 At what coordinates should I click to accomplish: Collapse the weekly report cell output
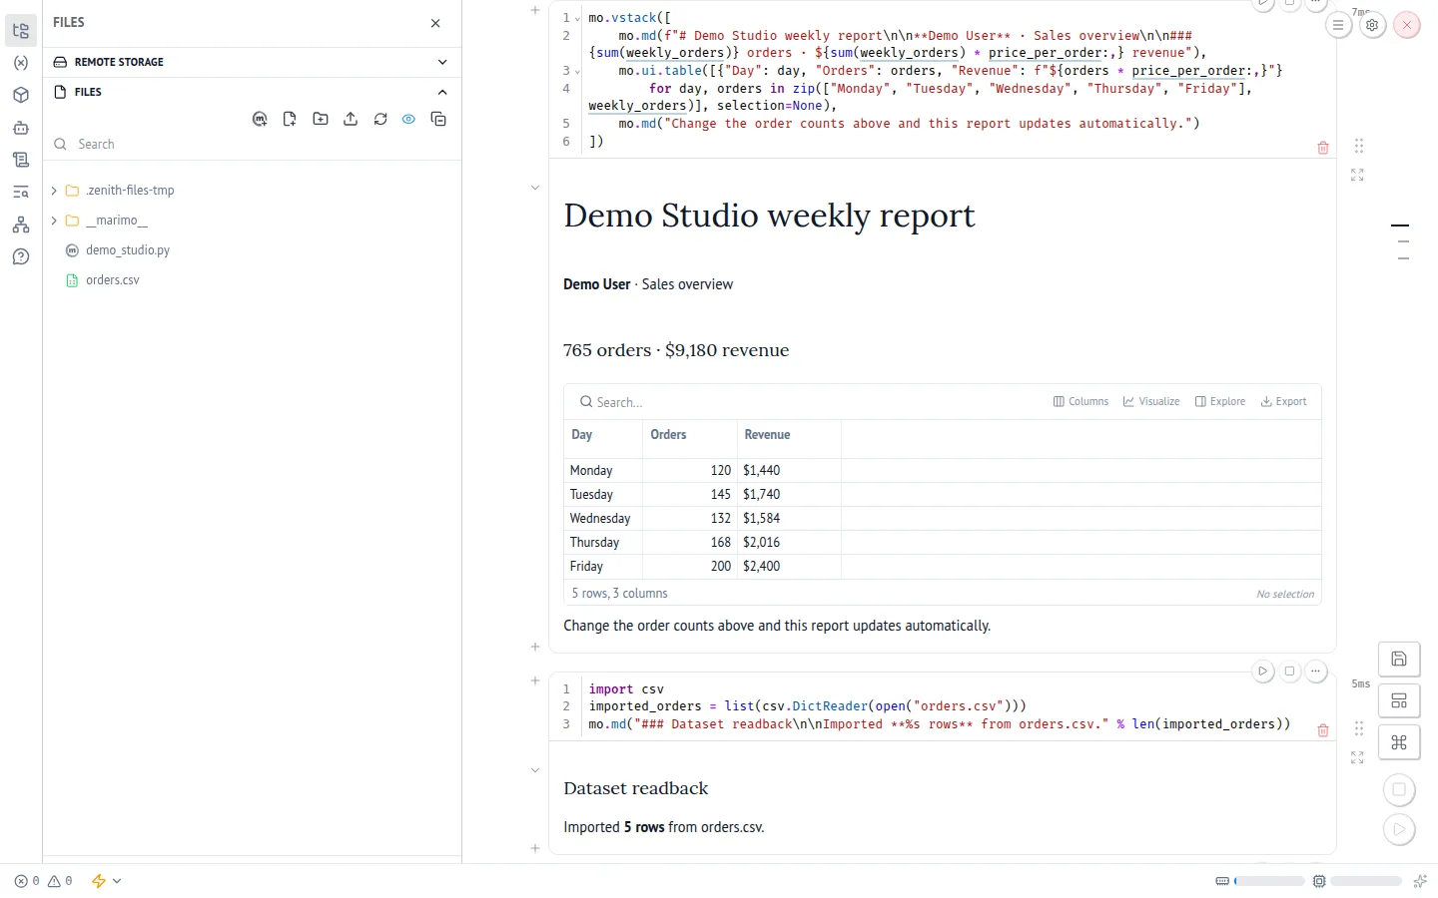(535, 188)
